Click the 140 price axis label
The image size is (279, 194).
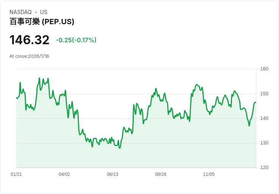pyautogui.click(x=264, y=118)
